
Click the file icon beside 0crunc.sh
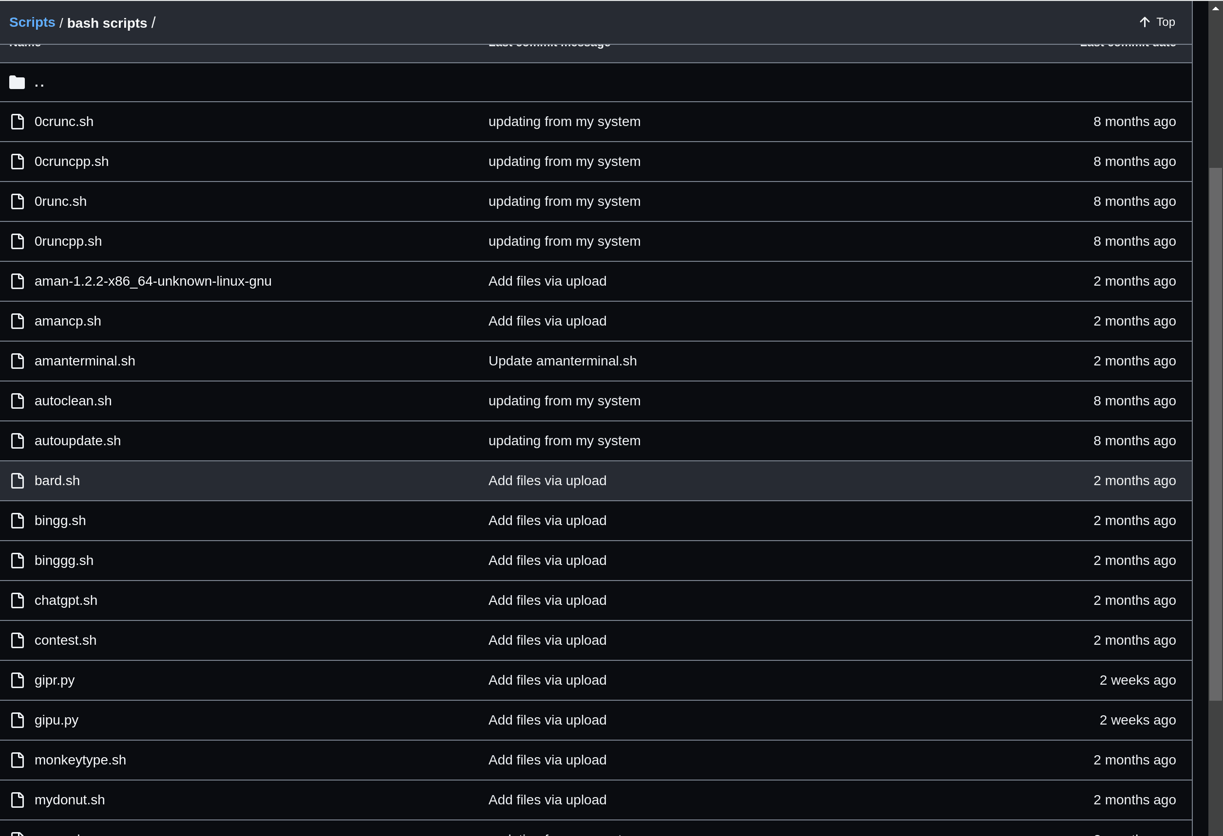[18, 122]
